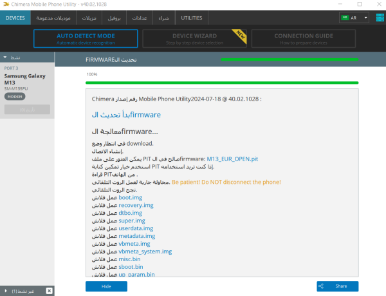
Task: Click the NEW ribbon on Device Wizard
Action: pos(240,35)
